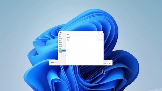Select the sixth settings sidebar category
The height and width of the screenshot is (91, 162).
60,44
